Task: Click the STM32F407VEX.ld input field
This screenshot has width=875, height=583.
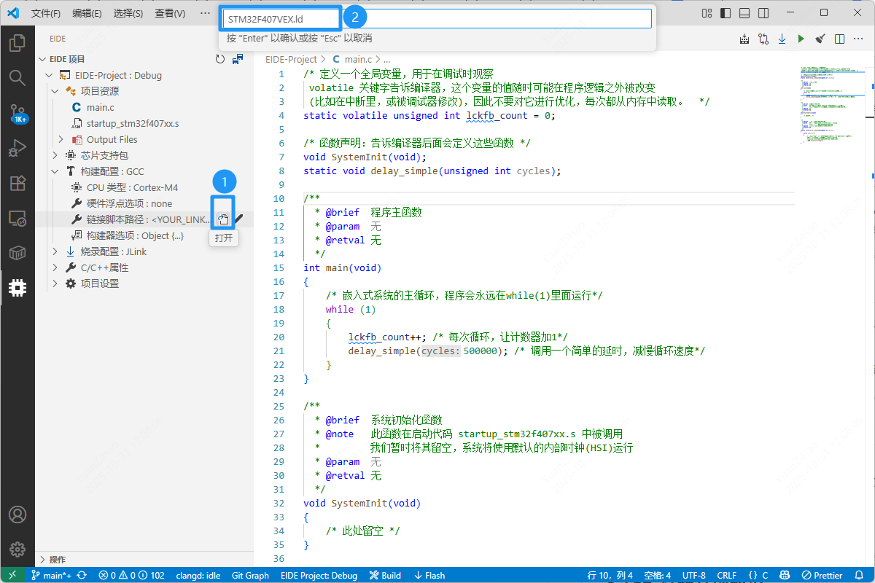Action: click(437, 19)
